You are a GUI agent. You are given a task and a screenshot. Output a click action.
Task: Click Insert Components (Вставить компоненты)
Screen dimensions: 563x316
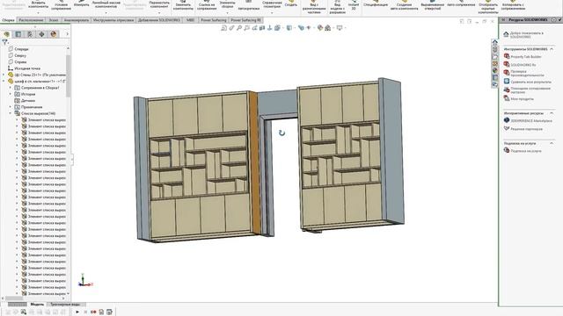click(x=38, y=5)
